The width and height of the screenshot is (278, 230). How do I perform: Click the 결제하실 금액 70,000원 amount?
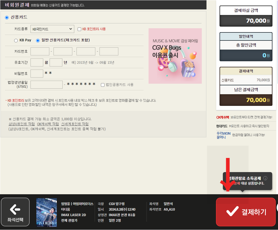tap(258, 21)
